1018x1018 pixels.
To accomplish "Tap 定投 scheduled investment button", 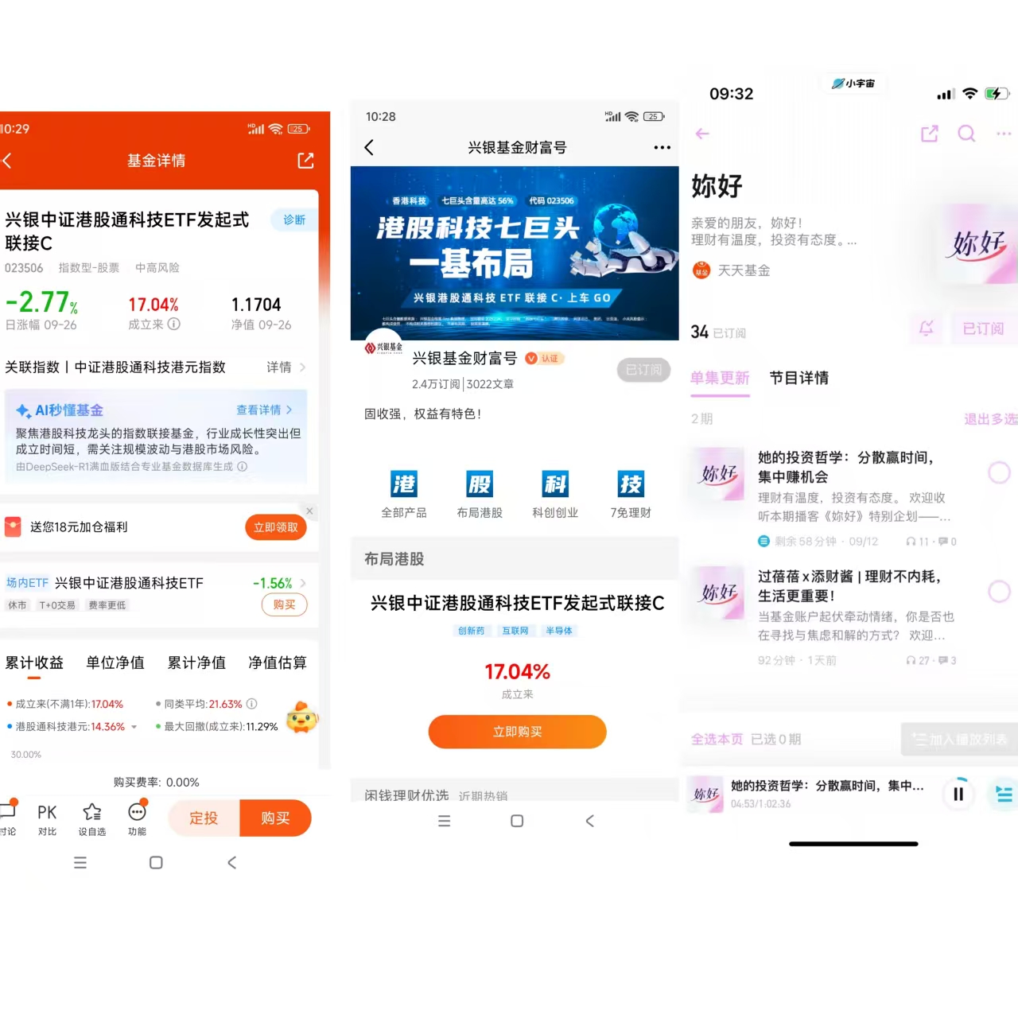I will pyautogui.click(x=204, y=818).
